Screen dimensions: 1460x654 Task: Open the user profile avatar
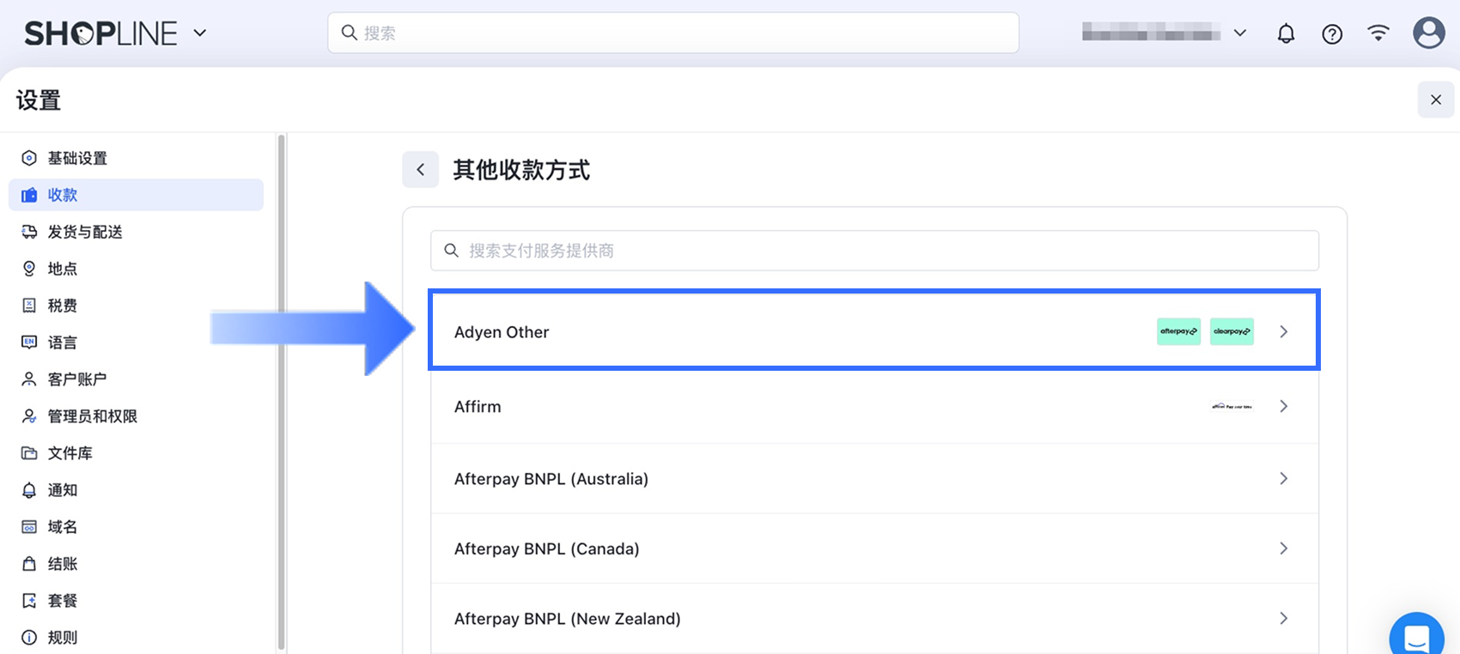1429,33
